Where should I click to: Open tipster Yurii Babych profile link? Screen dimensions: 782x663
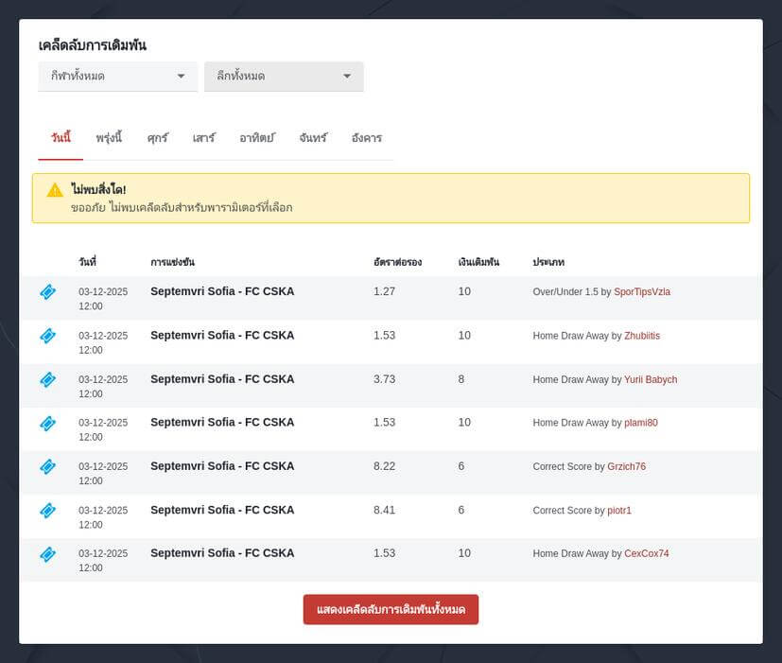pos(650,379)
